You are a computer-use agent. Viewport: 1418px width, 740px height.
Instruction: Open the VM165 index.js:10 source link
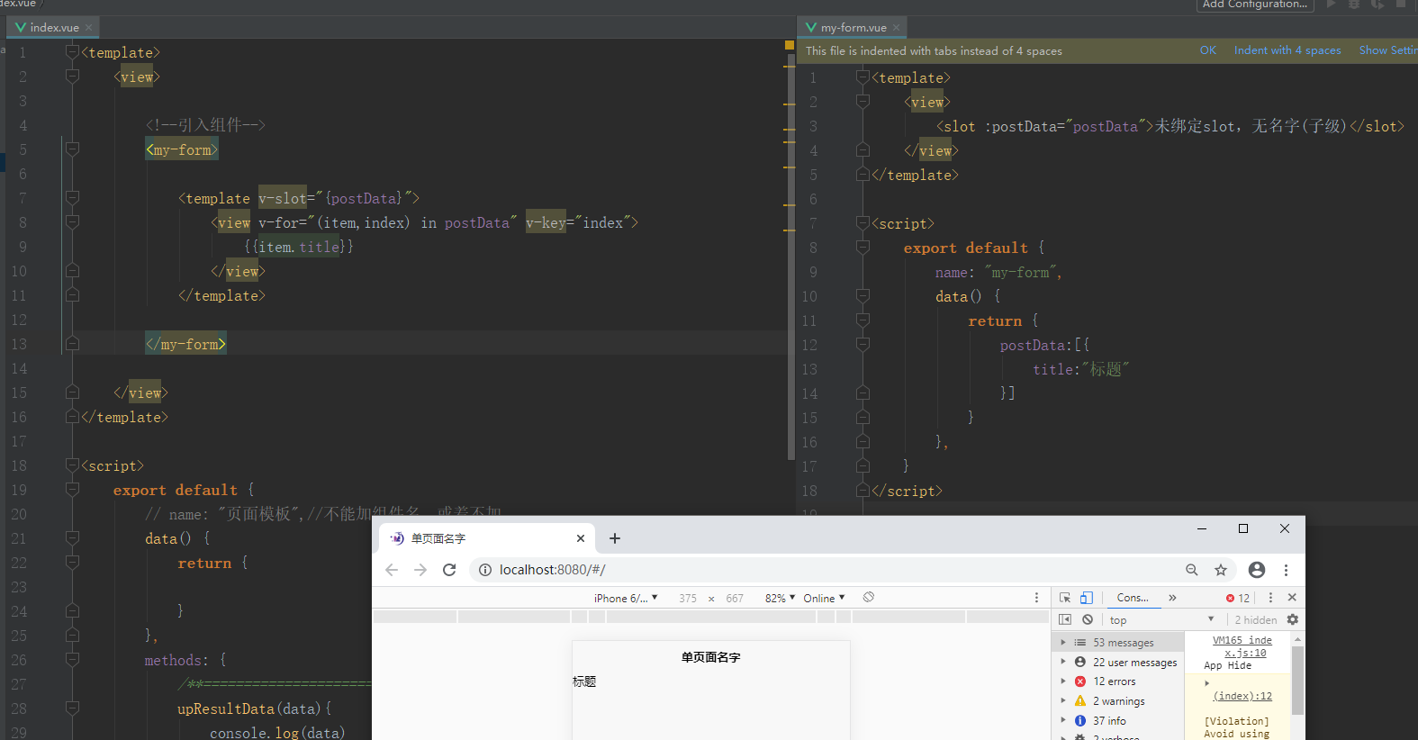pyautogui.click(x=1242, y=646)
